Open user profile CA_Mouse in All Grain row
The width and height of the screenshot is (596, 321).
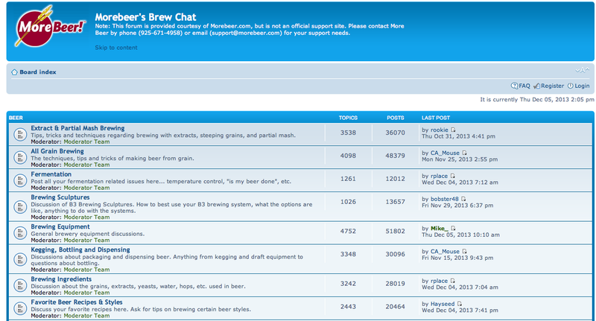445,153
